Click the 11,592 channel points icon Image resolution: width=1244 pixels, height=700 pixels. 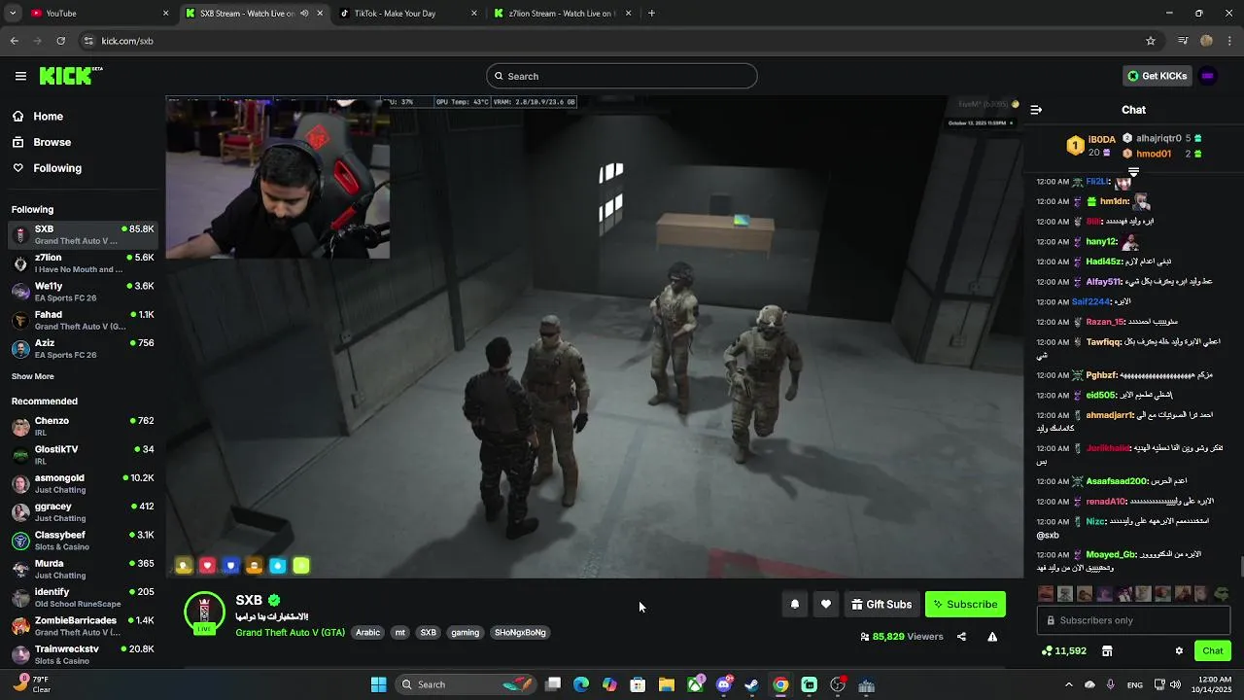[1047, 650]
